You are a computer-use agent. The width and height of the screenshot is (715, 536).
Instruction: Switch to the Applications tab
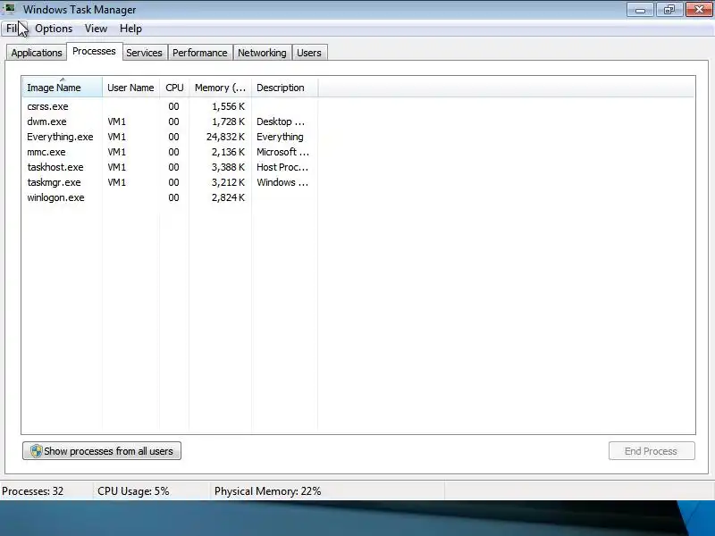(37, 53)
